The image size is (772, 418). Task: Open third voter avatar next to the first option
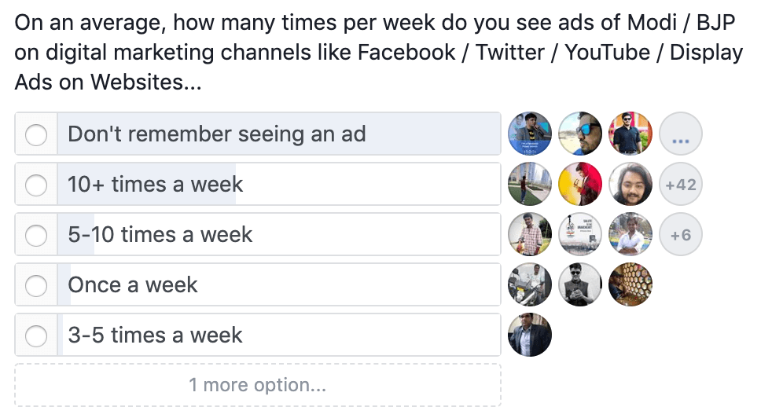(630, 134)
